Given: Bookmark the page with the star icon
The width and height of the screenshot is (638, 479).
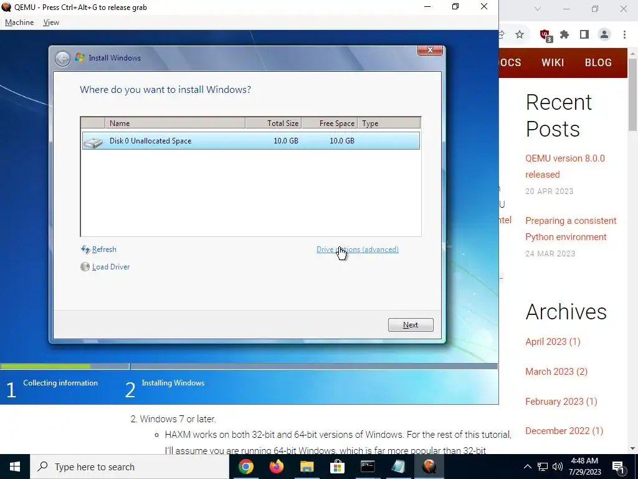Looking at the screenshot, I should click(x=520, y=35).
